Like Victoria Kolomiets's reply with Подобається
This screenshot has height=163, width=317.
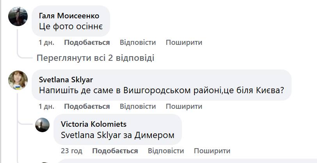tap(115, 151)
